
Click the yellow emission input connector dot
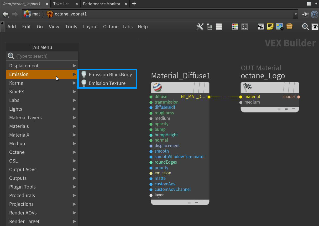click(x=151, y=173)
